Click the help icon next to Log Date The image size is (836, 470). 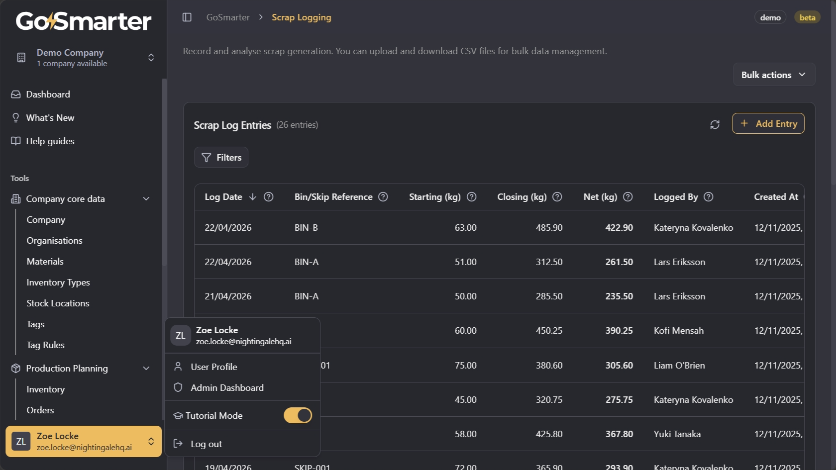pyautogui.click(x=268, y=197)
